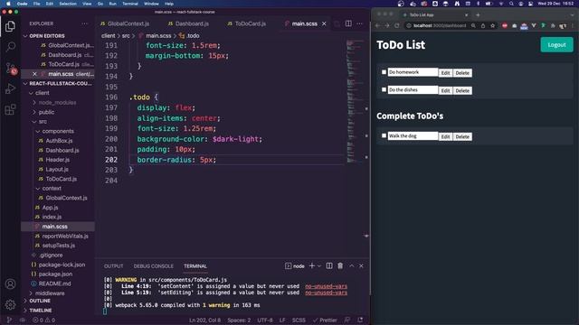Viewport: 579px width, 325px height.
Task: Click the Walk the dog text field
Action: pyautogui.click(x=413, y=136)
